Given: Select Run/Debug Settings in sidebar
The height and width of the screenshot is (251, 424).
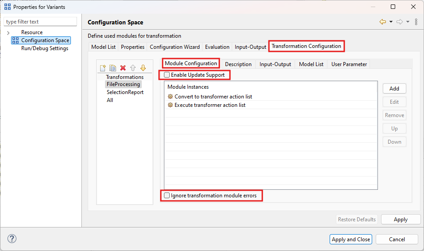Looking at the screenshot, I should click(x=45, y=48).
